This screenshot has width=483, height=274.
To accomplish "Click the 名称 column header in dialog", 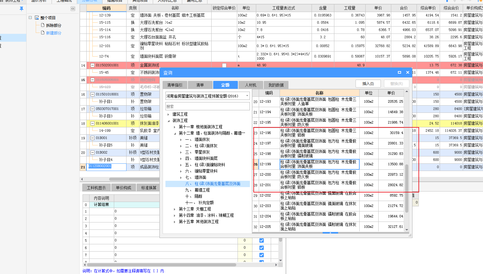I will click(319, 93).
